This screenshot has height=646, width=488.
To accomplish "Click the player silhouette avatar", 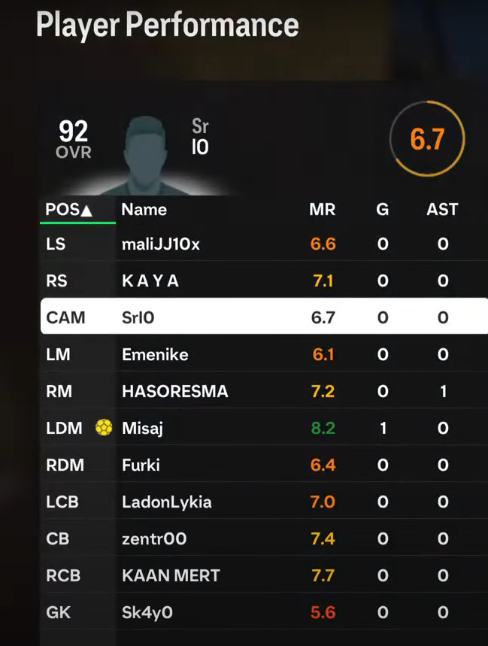I will coord(145,156).
